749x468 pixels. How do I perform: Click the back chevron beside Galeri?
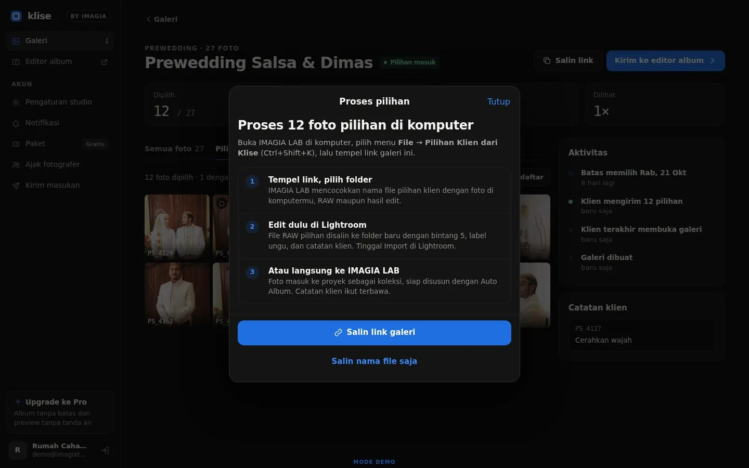click(148, 19)
